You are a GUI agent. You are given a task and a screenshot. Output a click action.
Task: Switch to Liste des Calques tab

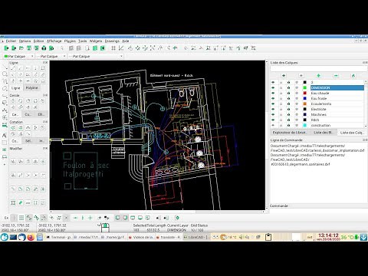(x=352, y=133)
